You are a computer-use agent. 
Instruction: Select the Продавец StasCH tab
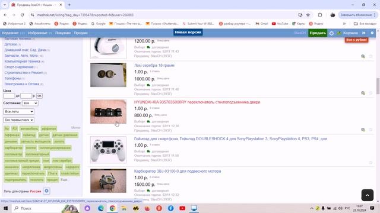(36, 5)
